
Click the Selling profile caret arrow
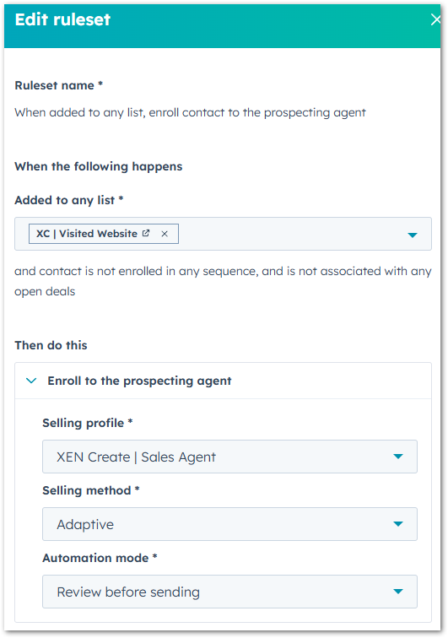coord(398,457)
